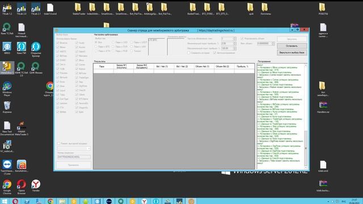
Task: Open the QUIK Финам desktop shortcut
Action: point(36,68)
